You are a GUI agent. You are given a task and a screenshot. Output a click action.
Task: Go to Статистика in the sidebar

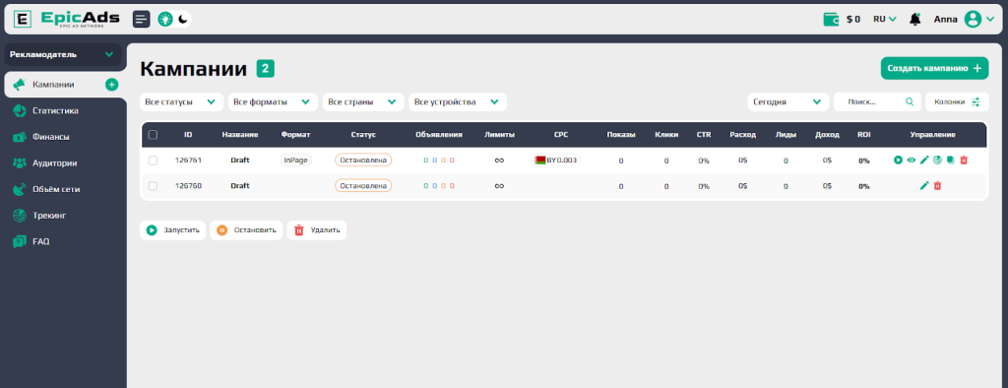[x=55, y=110]
